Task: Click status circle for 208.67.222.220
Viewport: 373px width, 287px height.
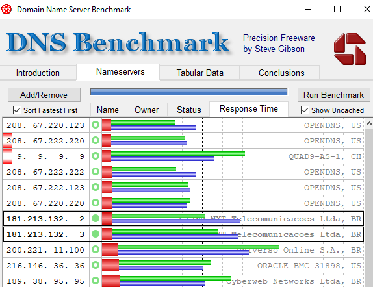Action: pyautogui.click(x=96, y=140)
